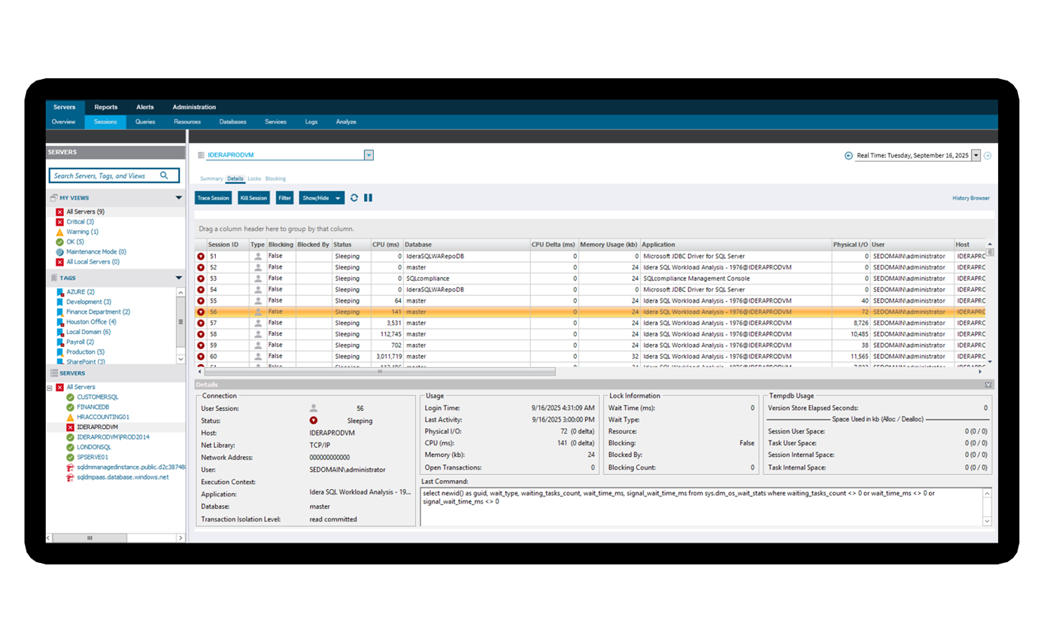Click the cloud server icon for sqldmpaas.database.windows.net
This screenshot has height=642, width=1053.
click(70, 477)
